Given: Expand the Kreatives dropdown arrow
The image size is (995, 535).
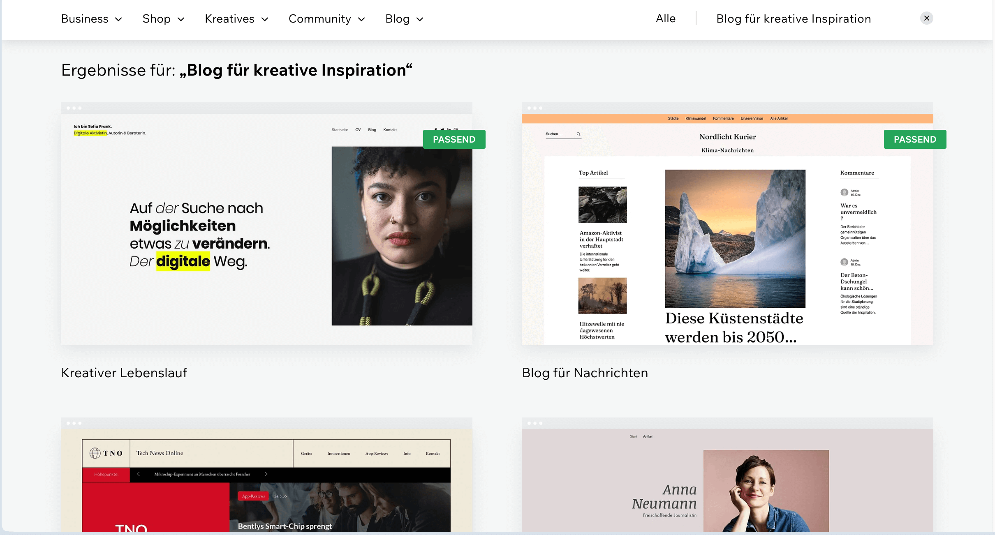Looking at the screenshot, I should click(x=265, y=19).
